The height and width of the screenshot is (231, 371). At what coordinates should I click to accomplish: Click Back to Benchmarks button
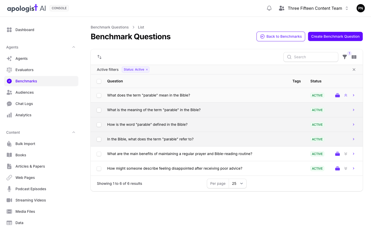click(x=281, y=36)
